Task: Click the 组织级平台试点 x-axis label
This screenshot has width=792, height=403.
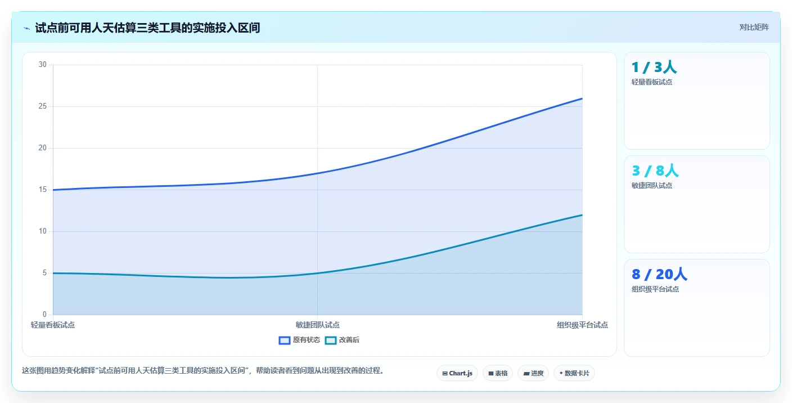Action: click(x=582, y=325)
